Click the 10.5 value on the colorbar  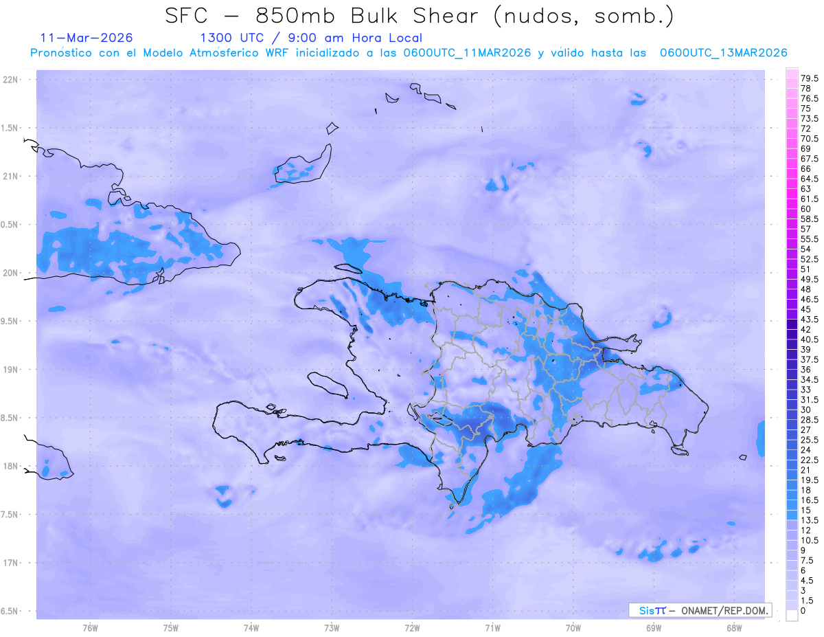tap(810, 540)
